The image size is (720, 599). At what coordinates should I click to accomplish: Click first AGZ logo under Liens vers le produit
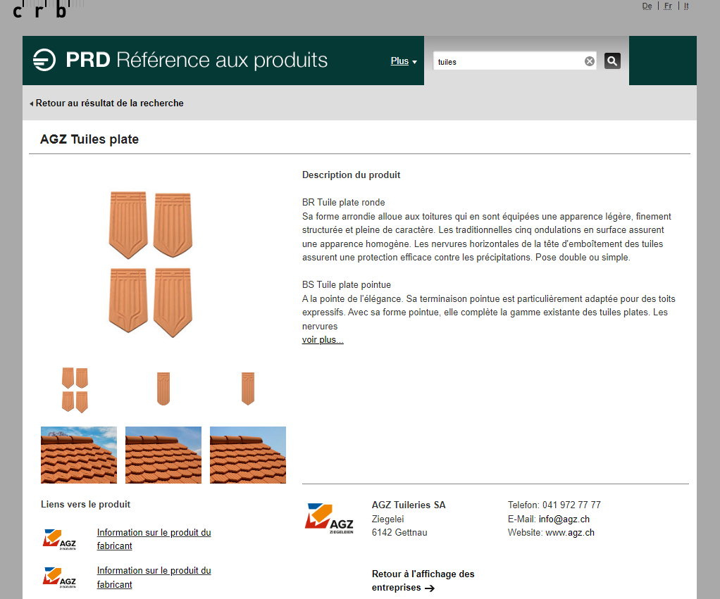[x=60, y=539]
